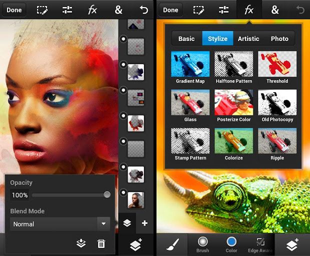The image size is (310, 256).
Task: Add a new layer with the plus icon
Action: point(144,223)
